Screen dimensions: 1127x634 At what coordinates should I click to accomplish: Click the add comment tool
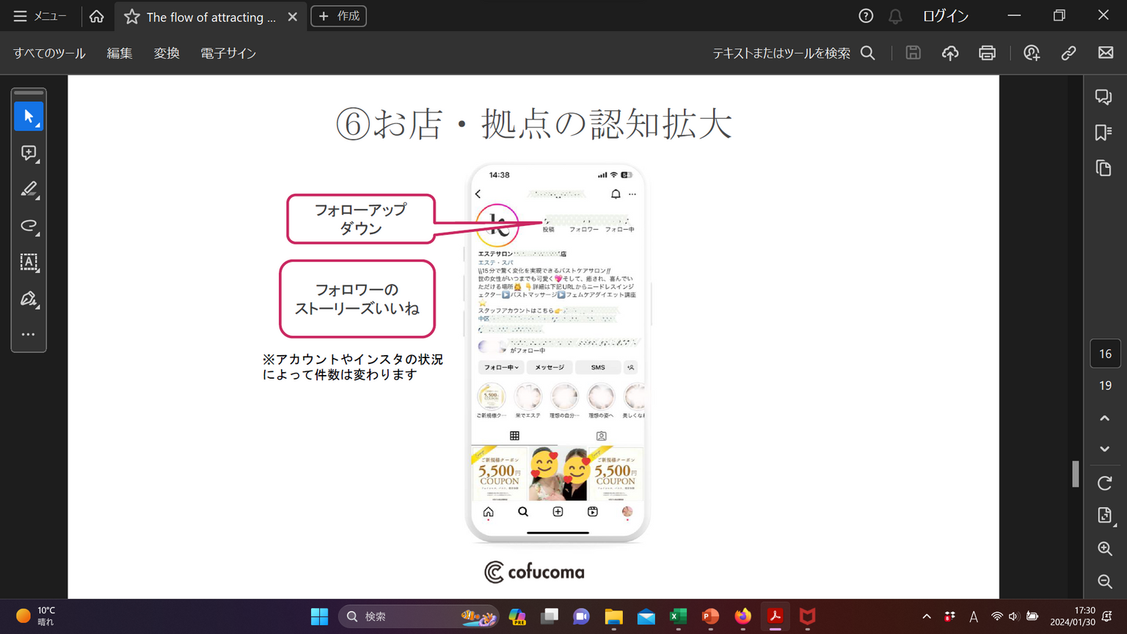click(29, 153)
